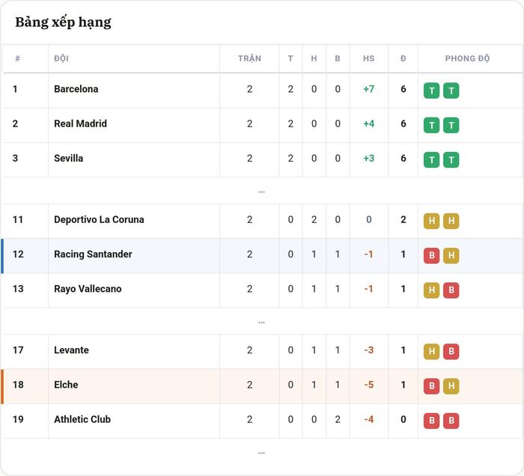Image resolution: width=524 pixels, height=476 pixels.
Task: Click Deportivo La Coruna's first H badge
Action: click(431, 221)
